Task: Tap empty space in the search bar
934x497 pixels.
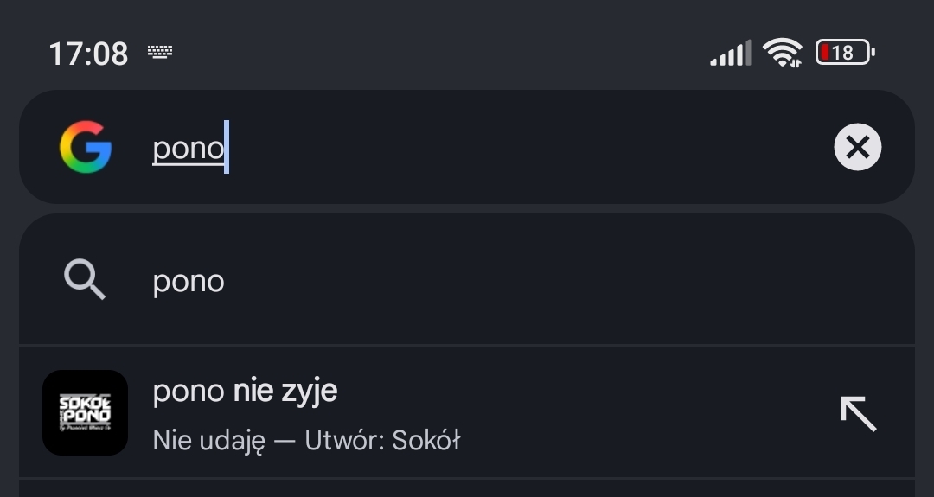Action: click(x=519, y=149)
